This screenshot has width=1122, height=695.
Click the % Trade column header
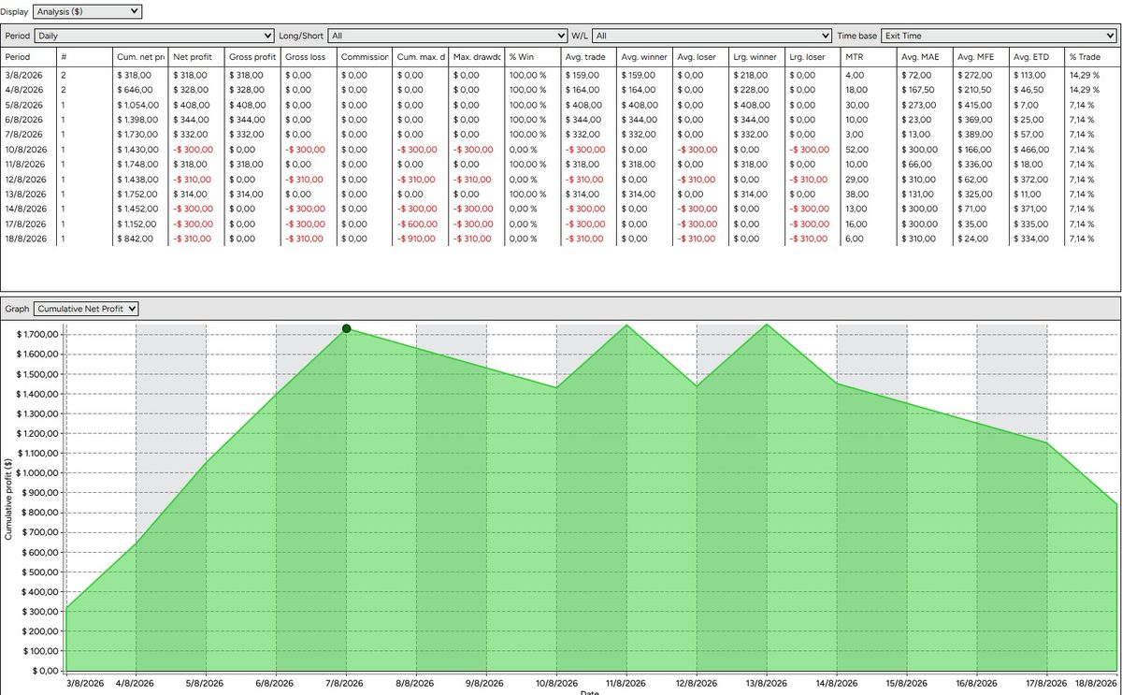(x=1092, y=57)
